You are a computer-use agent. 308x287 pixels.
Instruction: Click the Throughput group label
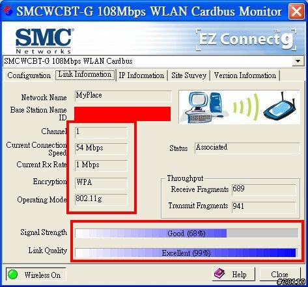coord(185,178)
